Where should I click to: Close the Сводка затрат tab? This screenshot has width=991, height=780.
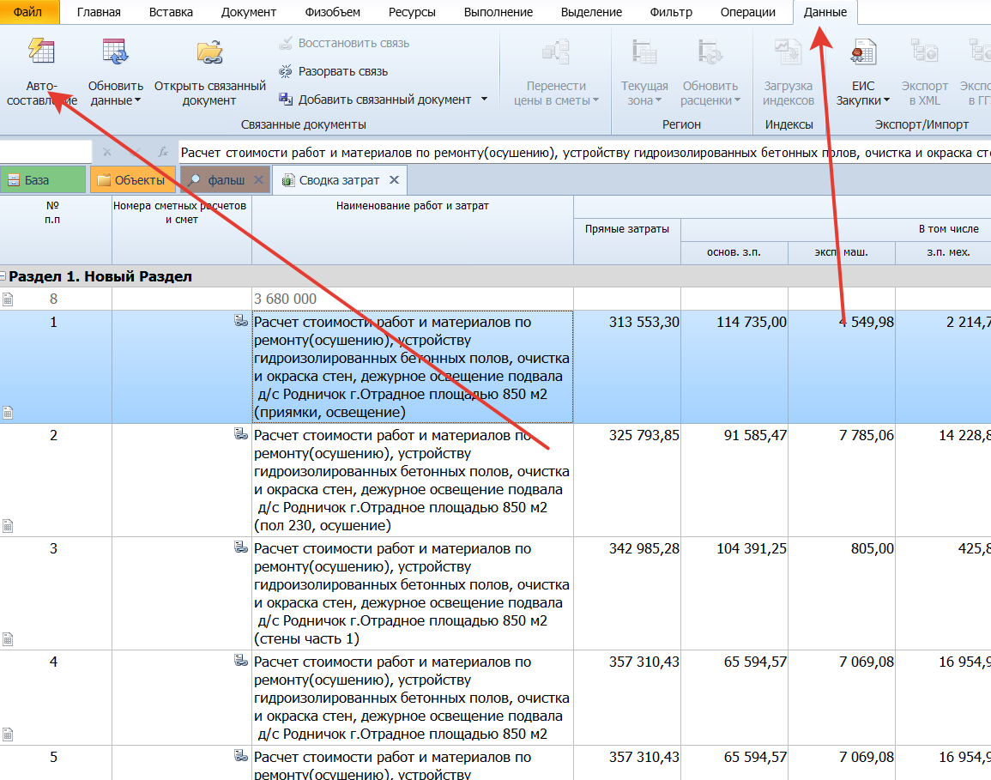point(394,180)
